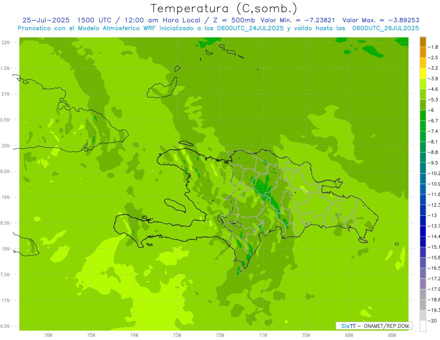Click the "-6.7" colorbar label

(434, 121)
